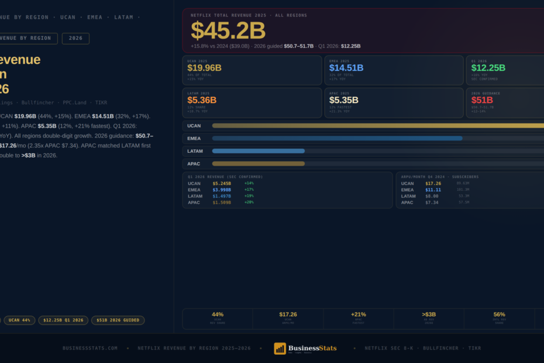This screenshot has width=544, height=363.
Task: Click the EMEA 2025 $14.51B card
Action: pos(394,70)
